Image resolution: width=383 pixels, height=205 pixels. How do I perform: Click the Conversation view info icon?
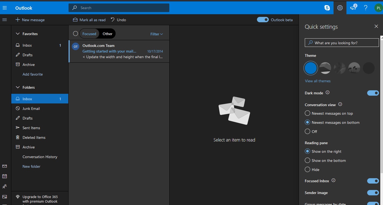340,104
